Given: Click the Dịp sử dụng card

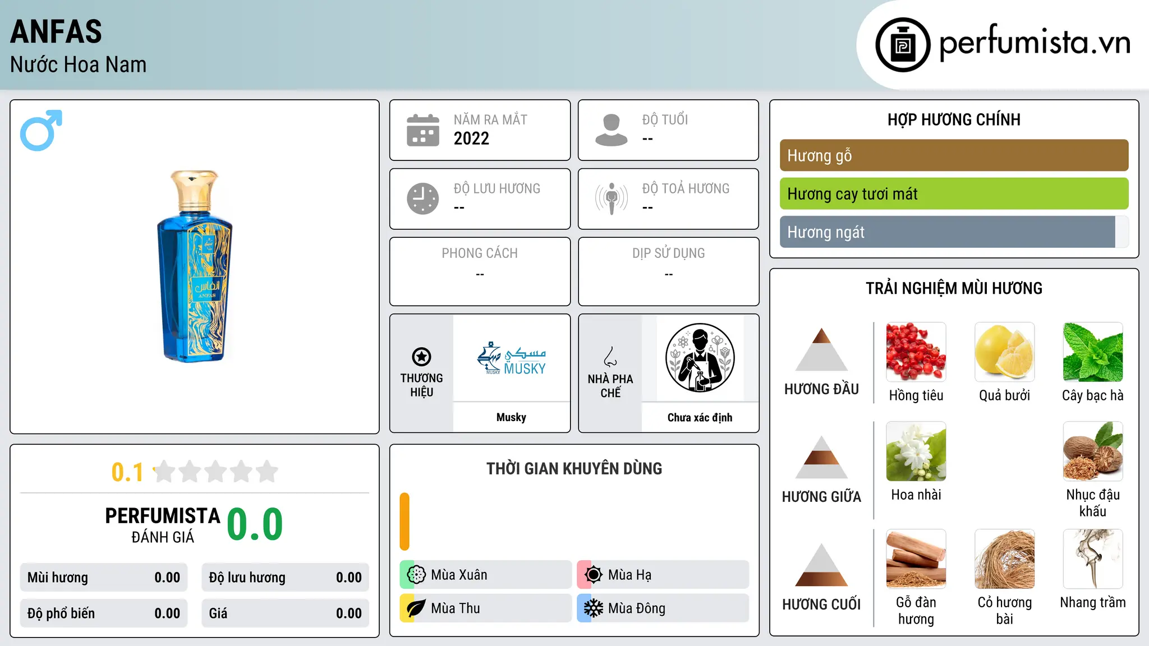Looking at the screenshot, I should 668,271.
